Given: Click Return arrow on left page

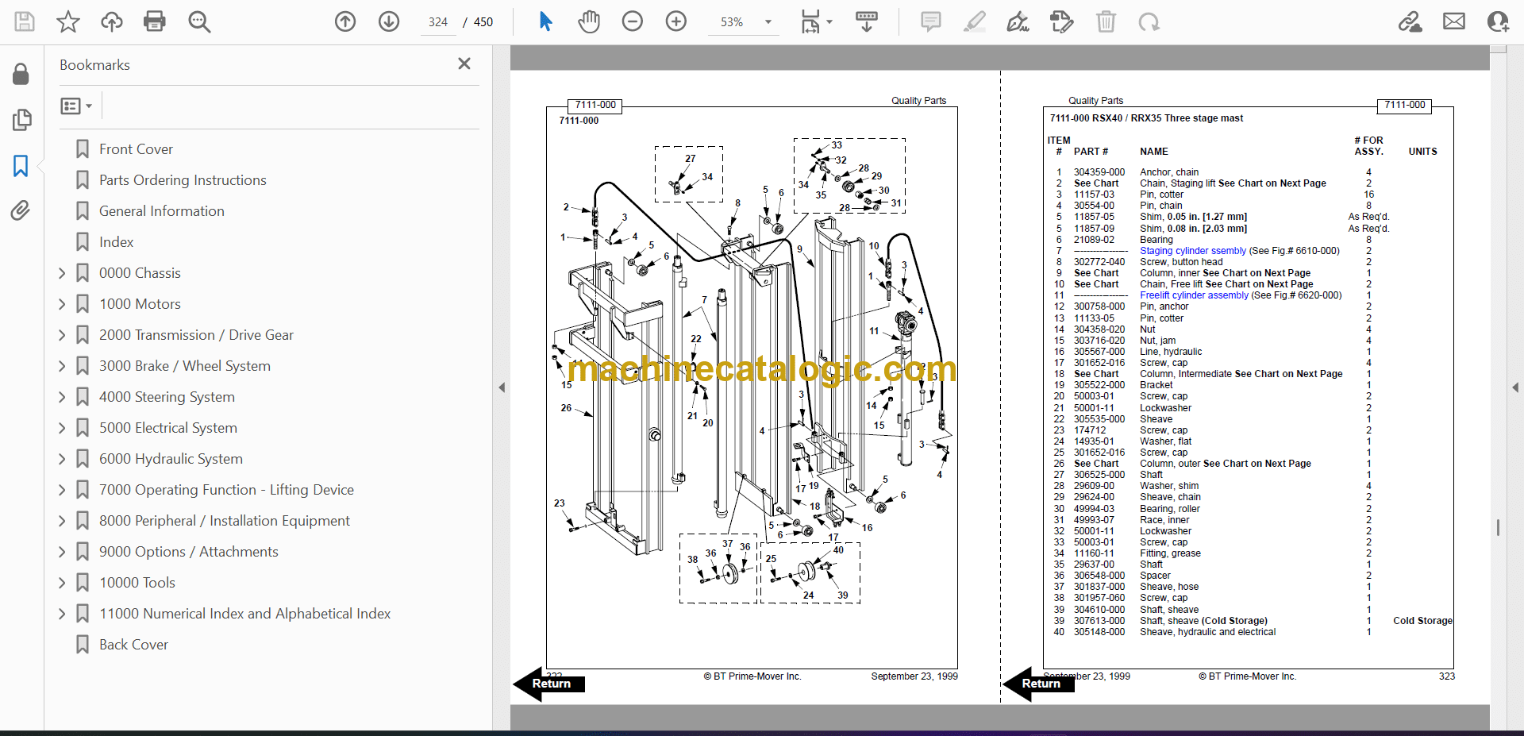Looking at the screenshot, I should [x=549, y=684].
